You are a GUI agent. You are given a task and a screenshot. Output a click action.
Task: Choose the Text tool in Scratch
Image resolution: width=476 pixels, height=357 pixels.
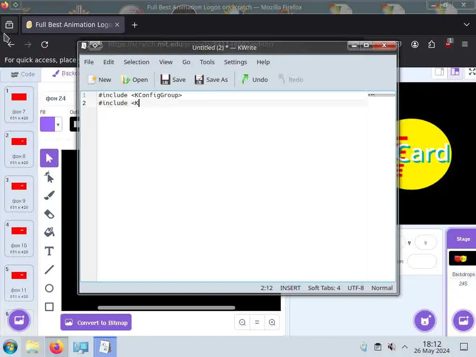click(x=49, y=251)
